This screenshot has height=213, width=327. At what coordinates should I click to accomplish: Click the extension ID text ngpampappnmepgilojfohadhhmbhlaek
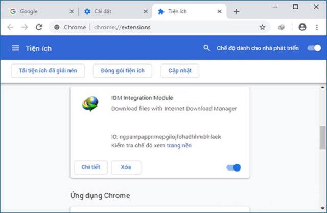(170, 137)
